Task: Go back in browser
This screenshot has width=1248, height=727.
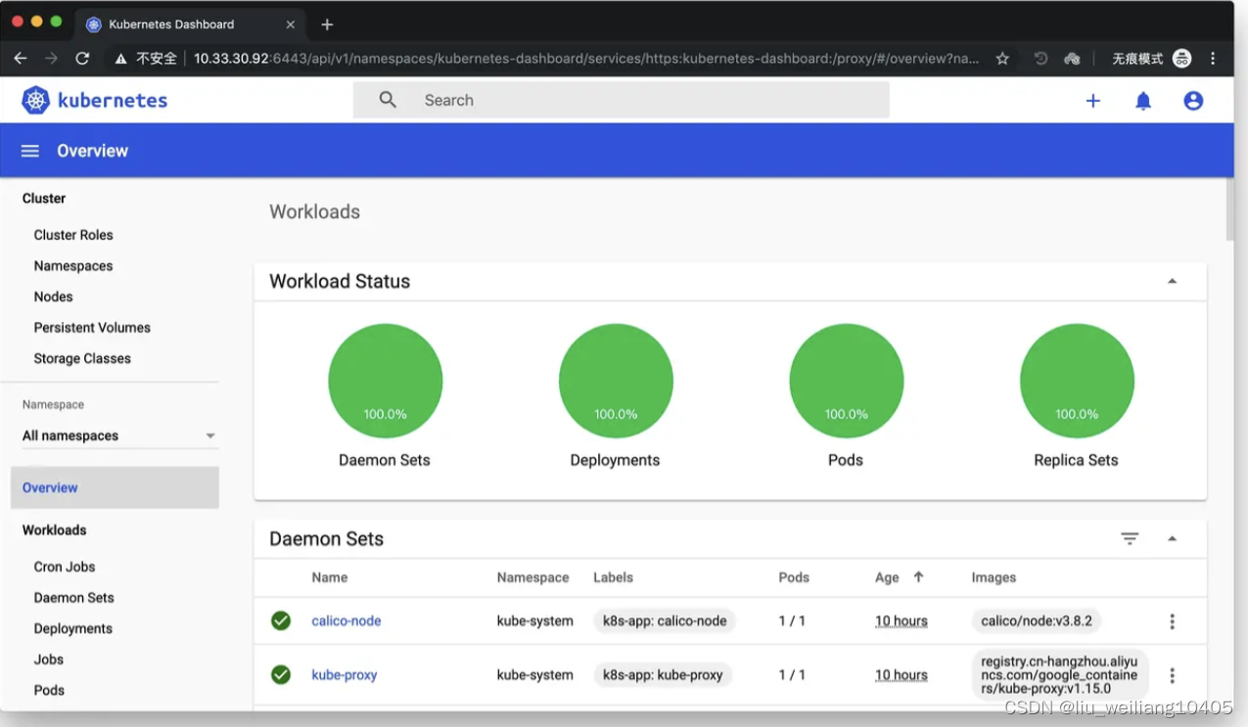Action: pos(20,59)
